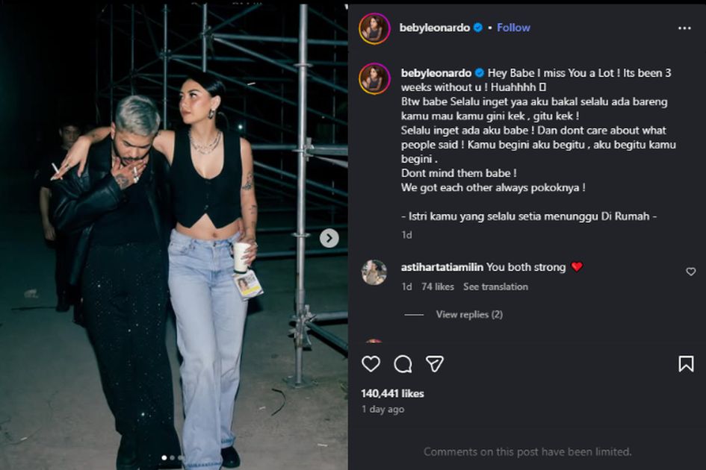Save the post with the bookmark icon
Viewport: 706px width, 470px height.
coord(686,364)
